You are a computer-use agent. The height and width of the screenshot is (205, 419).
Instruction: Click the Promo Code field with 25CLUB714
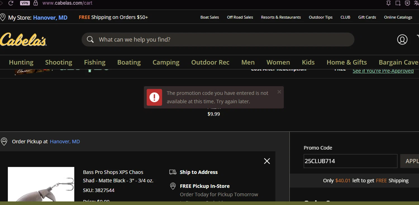pyautogui.click(x=350, y=161)
